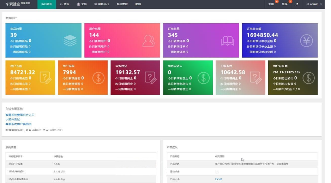Click the stacked layers icon on 商品总量 card

tap(70, 40)
